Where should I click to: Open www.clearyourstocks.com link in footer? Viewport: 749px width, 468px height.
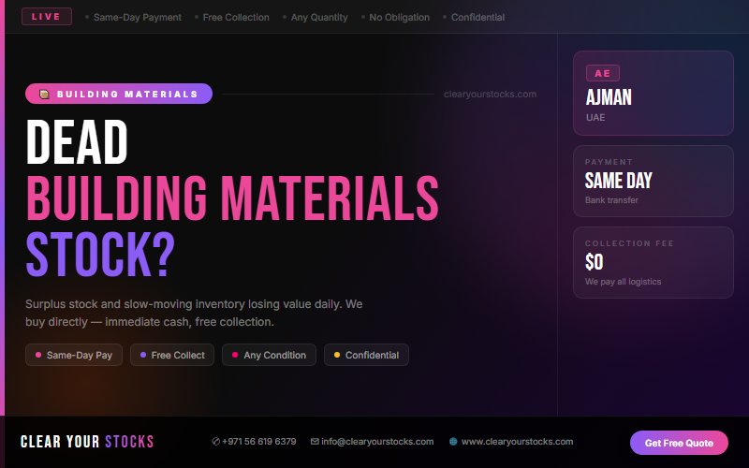pyautogui.click(x=517, y=442)
